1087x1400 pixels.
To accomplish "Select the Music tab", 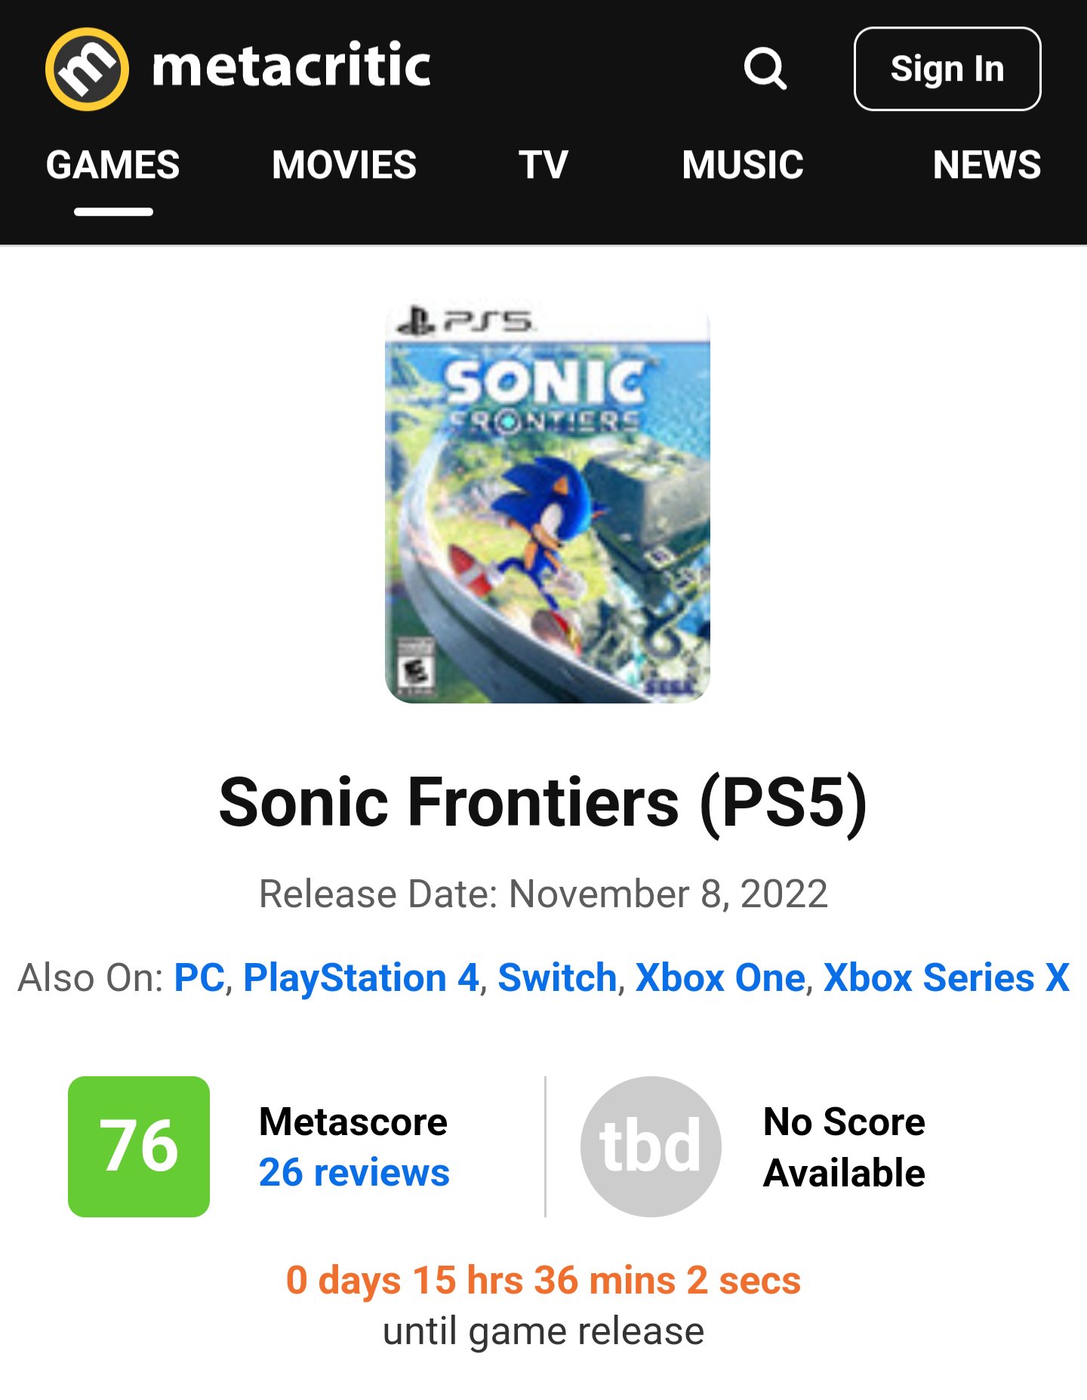I will (x=743, y=165).
